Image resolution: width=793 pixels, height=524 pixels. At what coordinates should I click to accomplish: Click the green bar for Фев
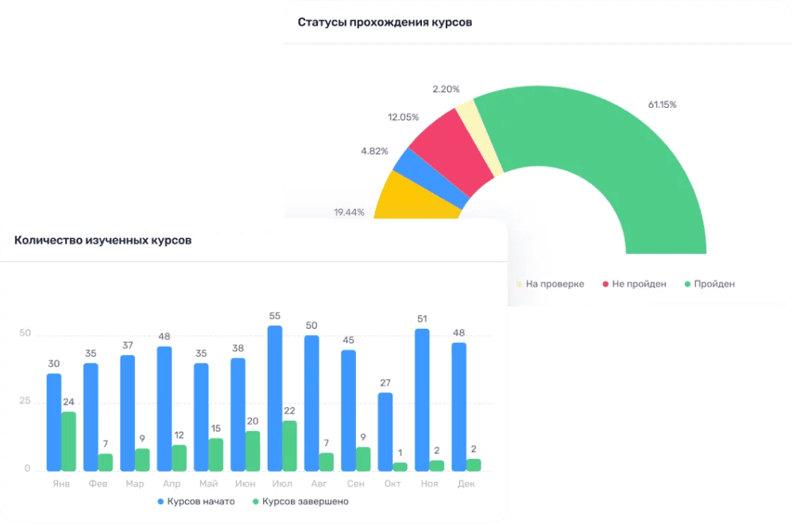pos(105,462)
